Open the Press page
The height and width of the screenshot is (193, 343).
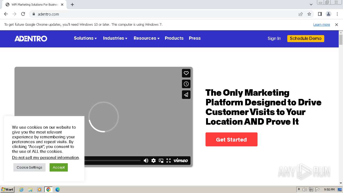pyautogui.click(x=195, y=38)
